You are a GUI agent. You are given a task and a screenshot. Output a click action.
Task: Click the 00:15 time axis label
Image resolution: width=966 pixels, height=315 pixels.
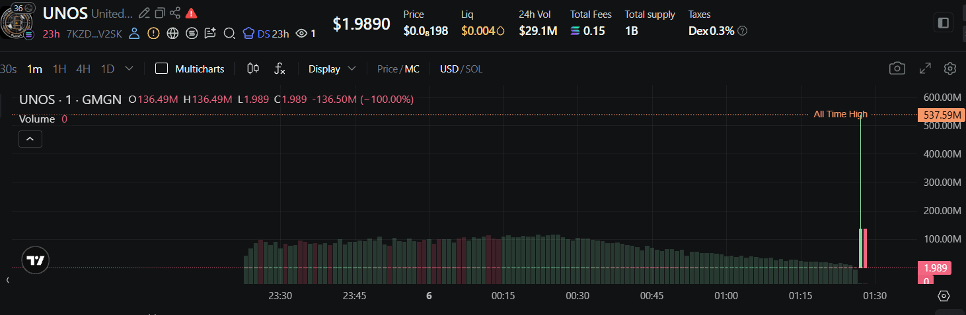503,296
